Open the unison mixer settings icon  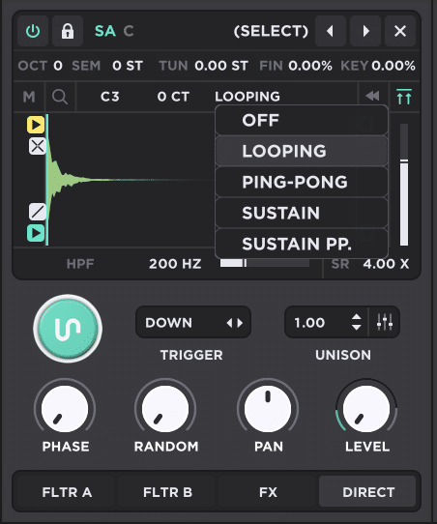pos(385,322)
